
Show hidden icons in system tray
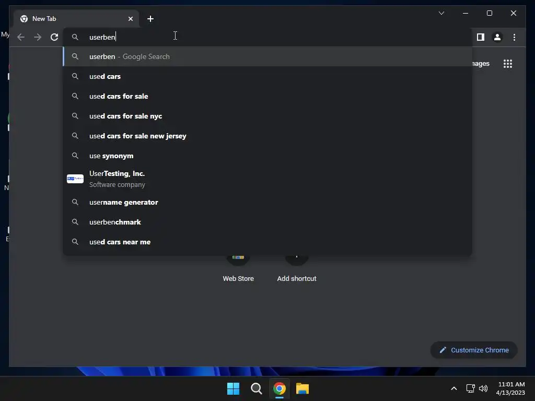tap(454, 388)
